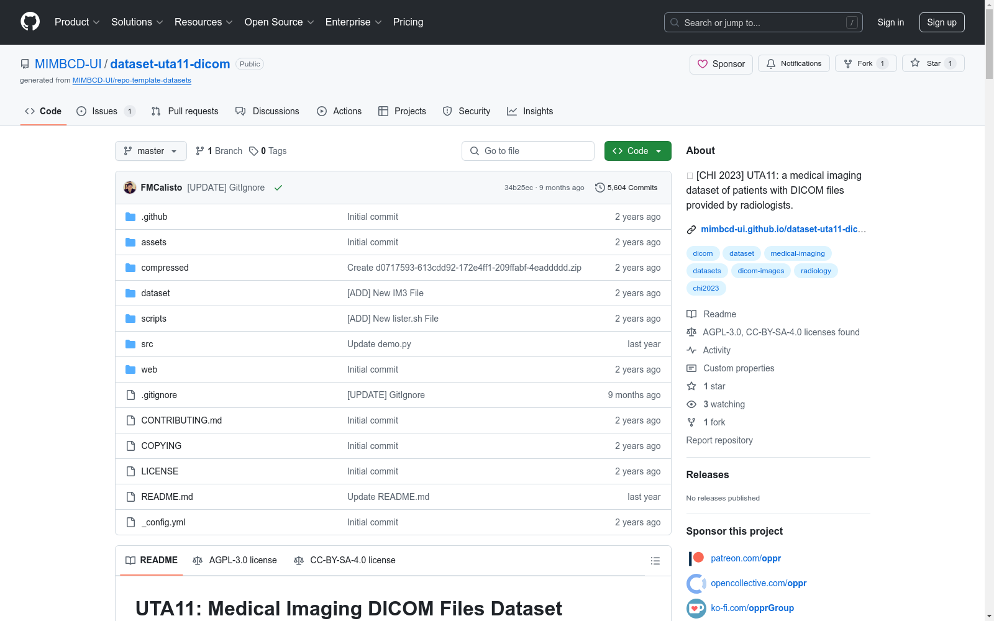Click the tag icon beside Tags

pyautogui.click(x=253, y=151)
